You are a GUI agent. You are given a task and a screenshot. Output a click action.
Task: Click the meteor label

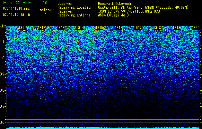[x=46, y=10]
